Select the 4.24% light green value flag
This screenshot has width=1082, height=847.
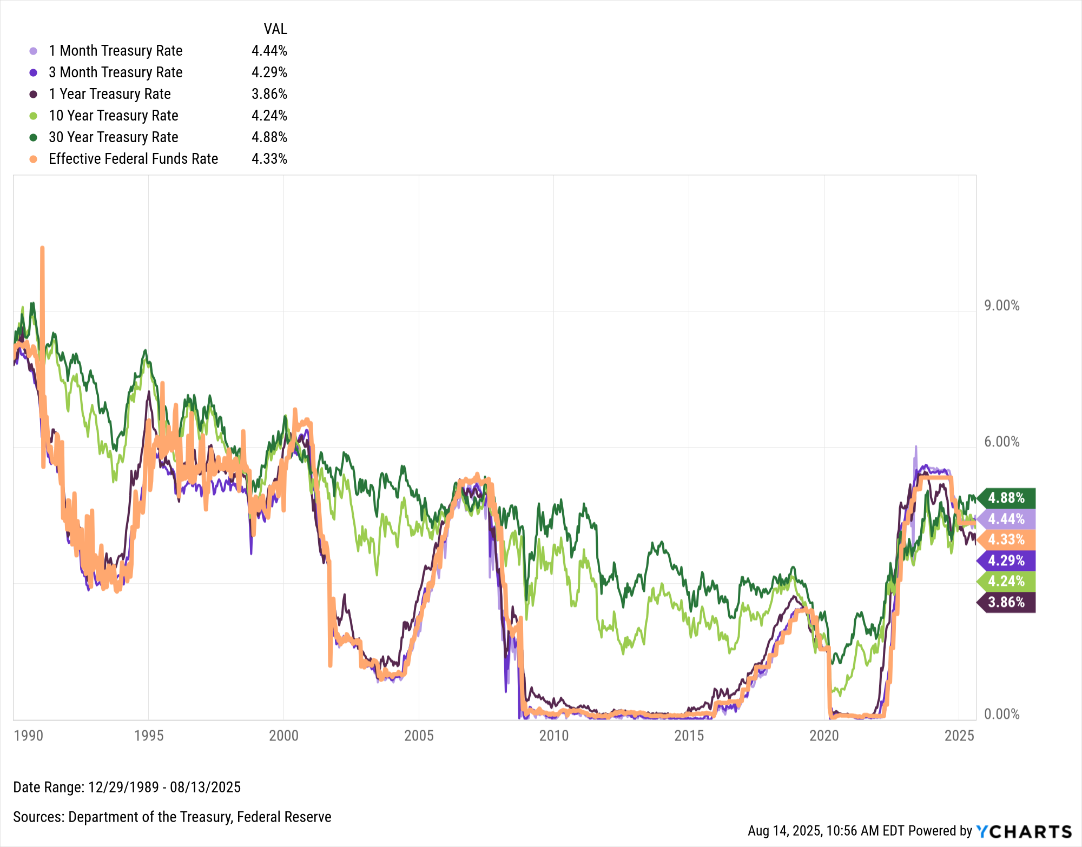1006,581
